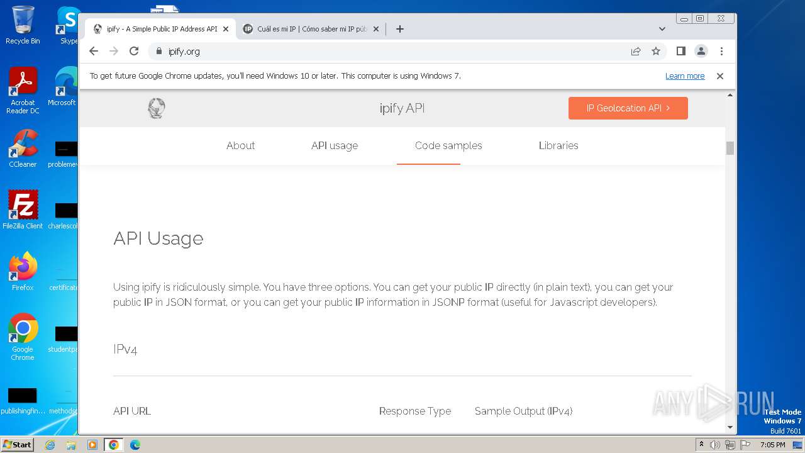Close the ipify tab
The height and width of the screenshot is (453, 805).
[x=226, y=29]
